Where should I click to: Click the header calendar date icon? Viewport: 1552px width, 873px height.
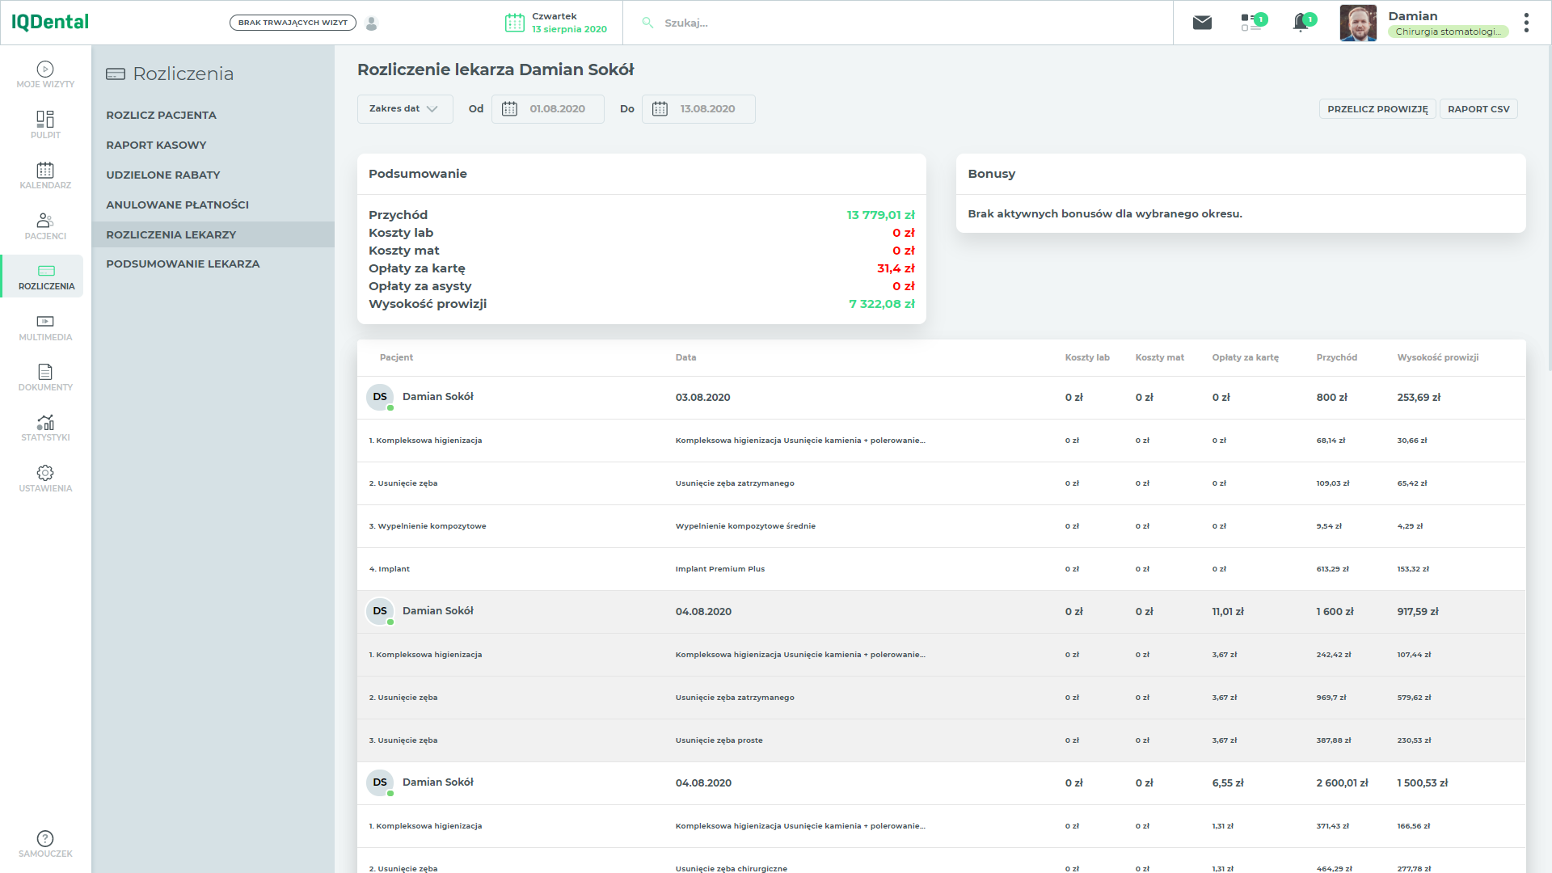click(x=515, y=23)
